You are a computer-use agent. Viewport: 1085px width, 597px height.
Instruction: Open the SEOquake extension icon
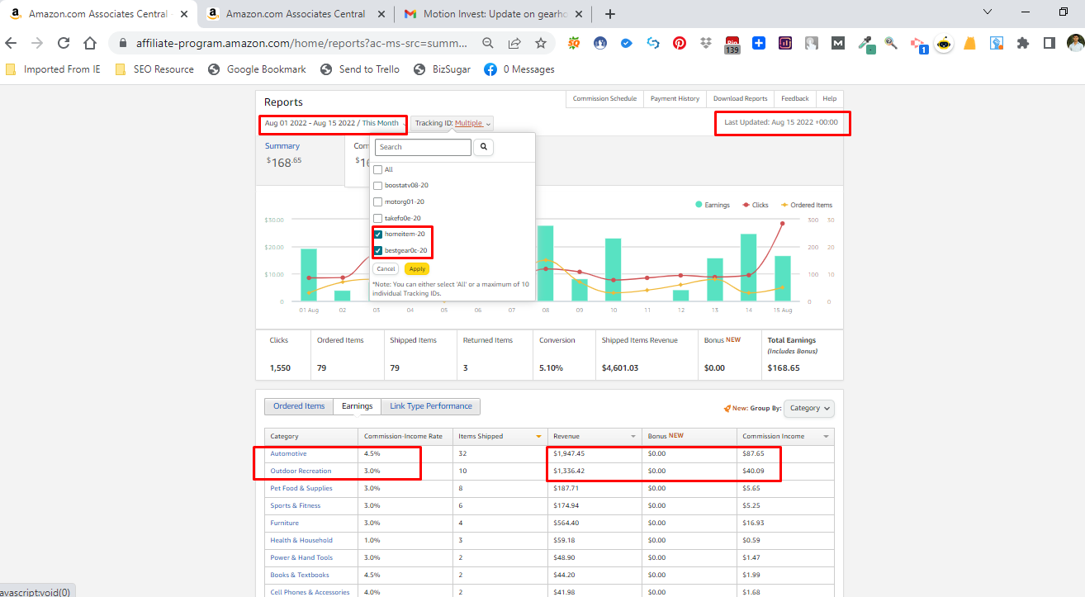click(x=574, y=43)
